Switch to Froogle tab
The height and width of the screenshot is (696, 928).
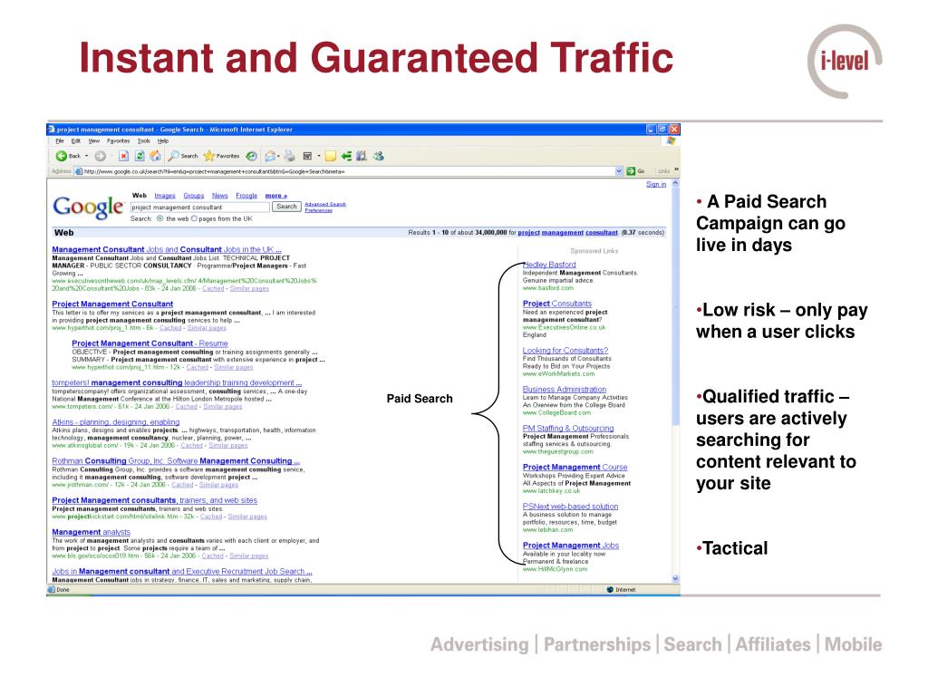pyautogui.click(x=246, y=196)
